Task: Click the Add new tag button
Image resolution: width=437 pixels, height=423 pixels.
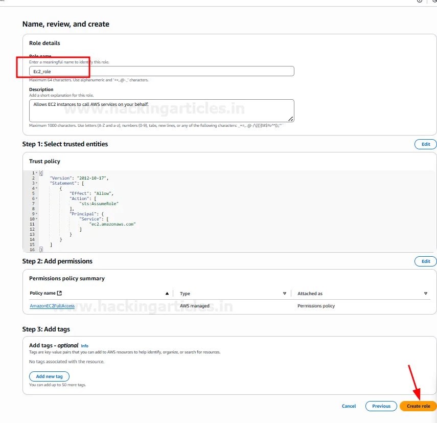Action: coord(49,376)
